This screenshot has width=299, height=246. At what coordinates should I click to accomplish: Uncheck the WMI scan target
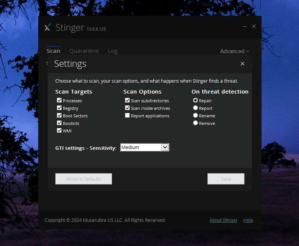click(x=59, y=131)
